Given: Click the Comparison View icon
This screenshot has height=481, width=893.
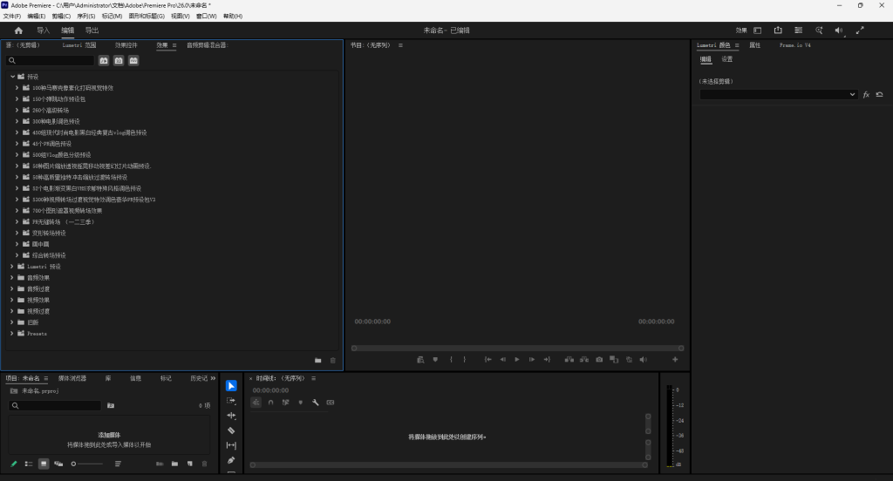Looking at the screenshot, I should (x=614, y=359).
